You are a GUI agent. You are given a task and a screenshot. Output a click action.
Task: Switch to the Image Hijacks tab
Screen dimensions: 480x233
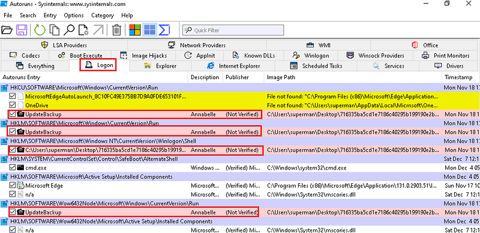click(143, 56)
